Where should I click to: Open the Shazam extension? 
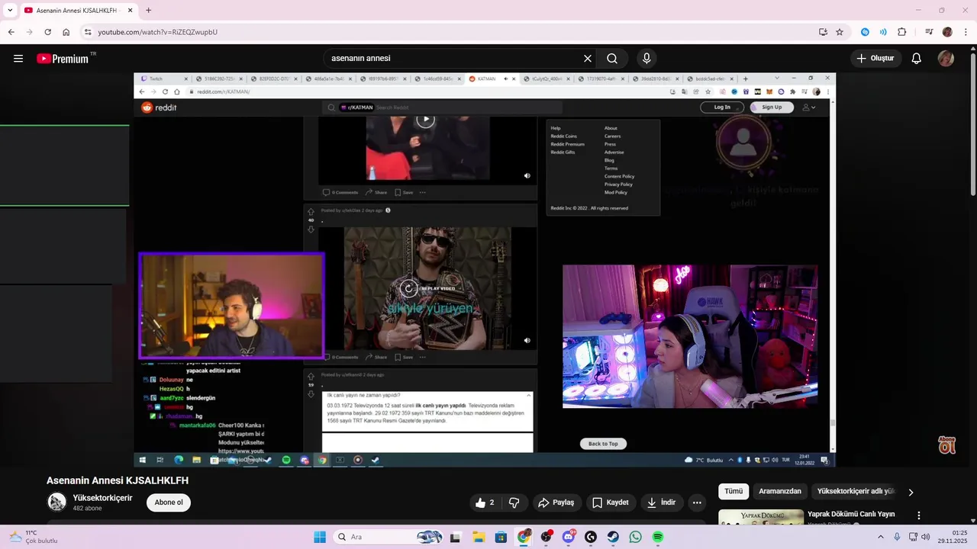[x=865, y=32]
